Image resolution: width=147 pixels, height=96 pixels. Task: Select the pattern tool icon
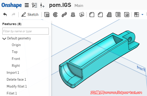pyautogui.click(x=137, y=15)
